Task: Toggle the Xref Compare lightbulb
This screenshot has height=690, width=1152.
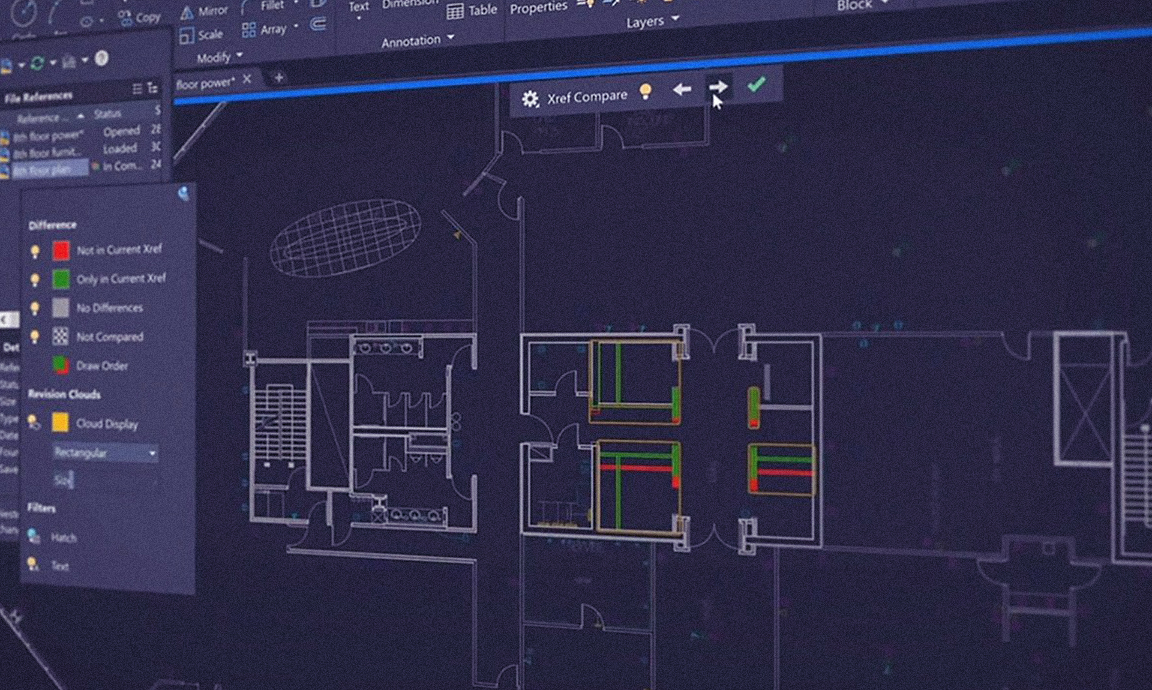Action: pos(645,91)
